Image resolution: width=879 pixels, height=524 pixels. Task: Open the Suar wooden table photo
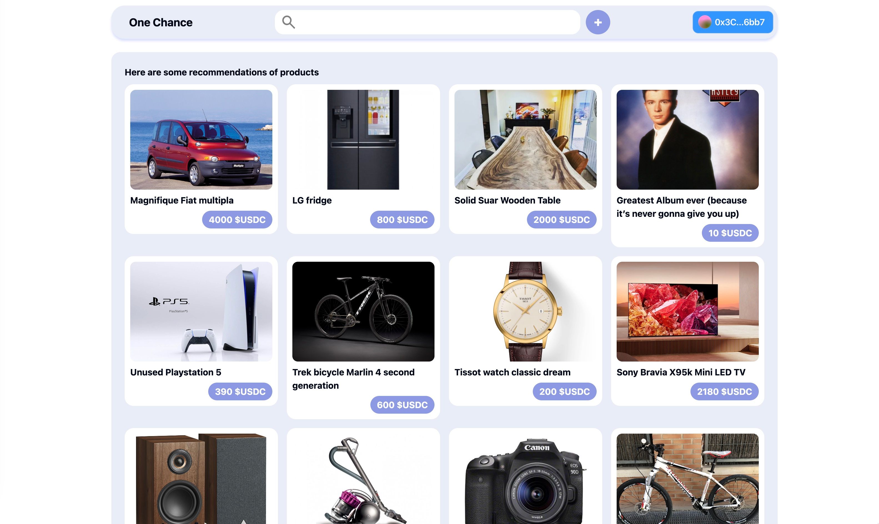525,139
